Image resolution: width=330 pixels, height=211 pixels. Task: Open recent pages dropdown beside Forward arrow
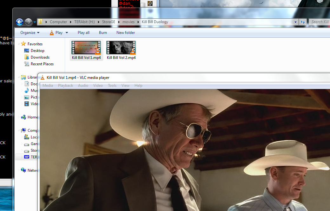coord(35,22)
